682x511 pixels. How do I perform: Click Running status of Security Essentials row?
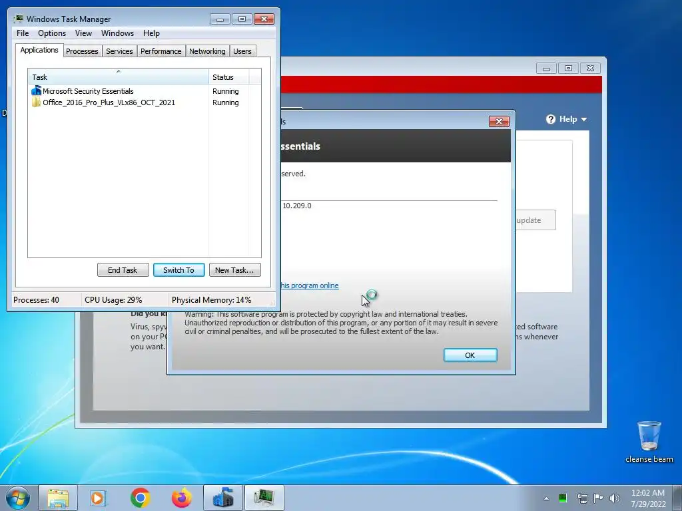pos(225,91)
